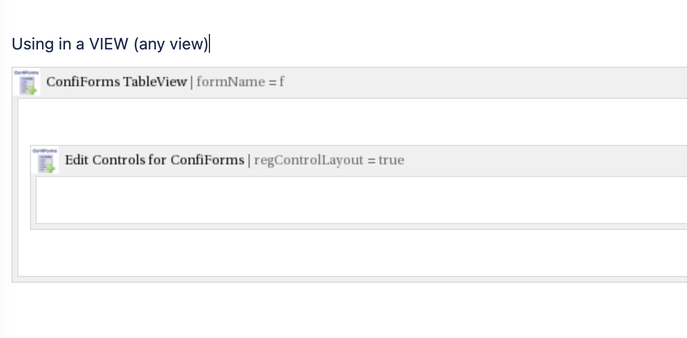
Task: Select the document-sheet icon of the Edit Controls macro
Action: coord(45,161)
